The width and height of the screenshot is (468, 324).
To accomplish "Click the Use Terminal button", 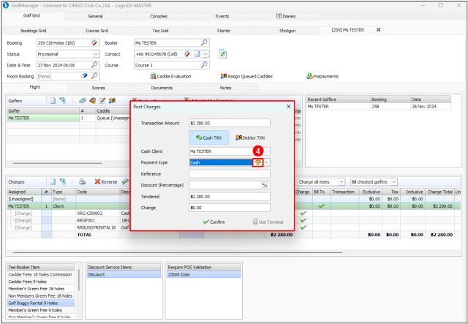I will [x=268, y=222].
